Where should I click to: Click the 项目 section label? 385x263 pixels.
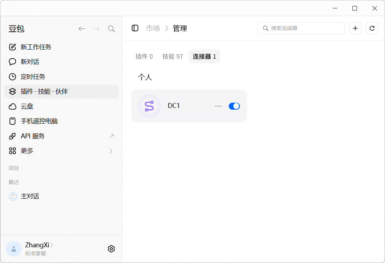coord(14,168)
